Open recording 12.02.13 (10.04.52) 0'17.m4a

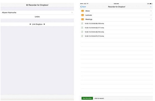[x=94, y=28]
